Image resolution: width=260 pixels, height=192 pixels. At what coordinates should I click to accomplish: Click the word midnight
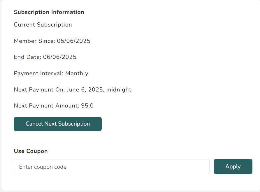pos(119,90)
